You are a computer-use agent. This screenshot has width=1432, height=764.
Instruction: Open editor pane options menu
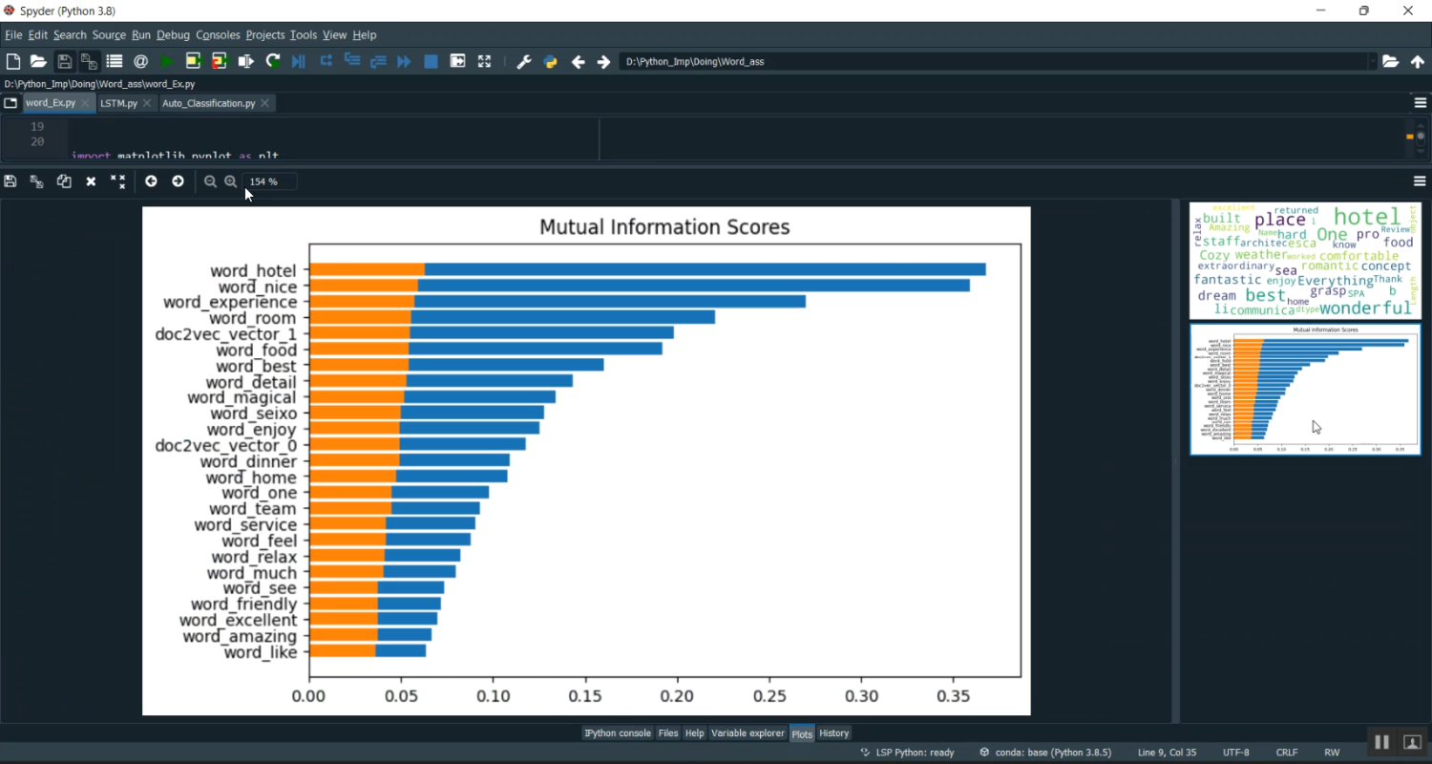coord(1420,103)
